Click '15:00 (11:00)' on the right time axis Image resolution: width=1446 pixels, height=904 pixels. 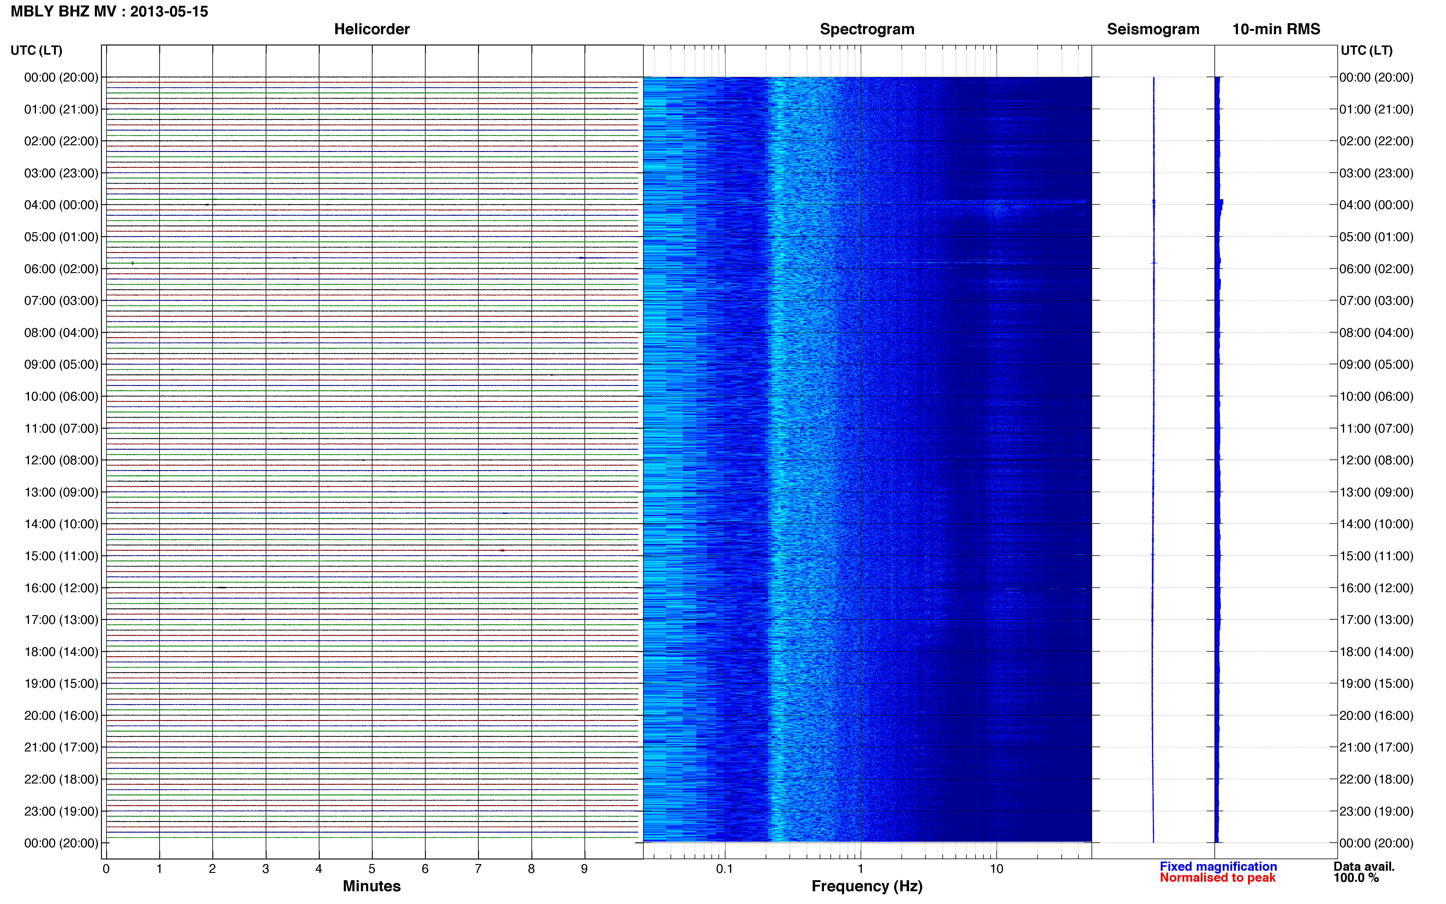pos(1376,556)
